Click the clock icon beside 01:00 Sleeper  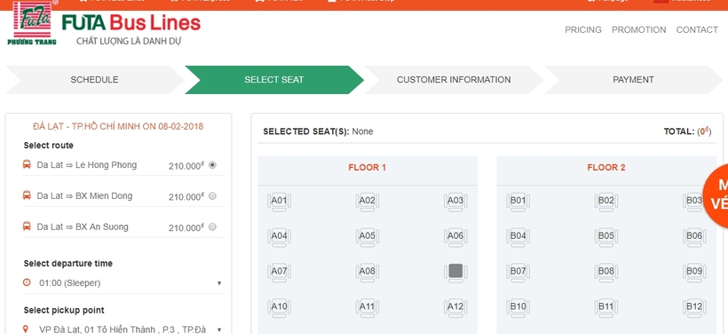tap(27, 282)
